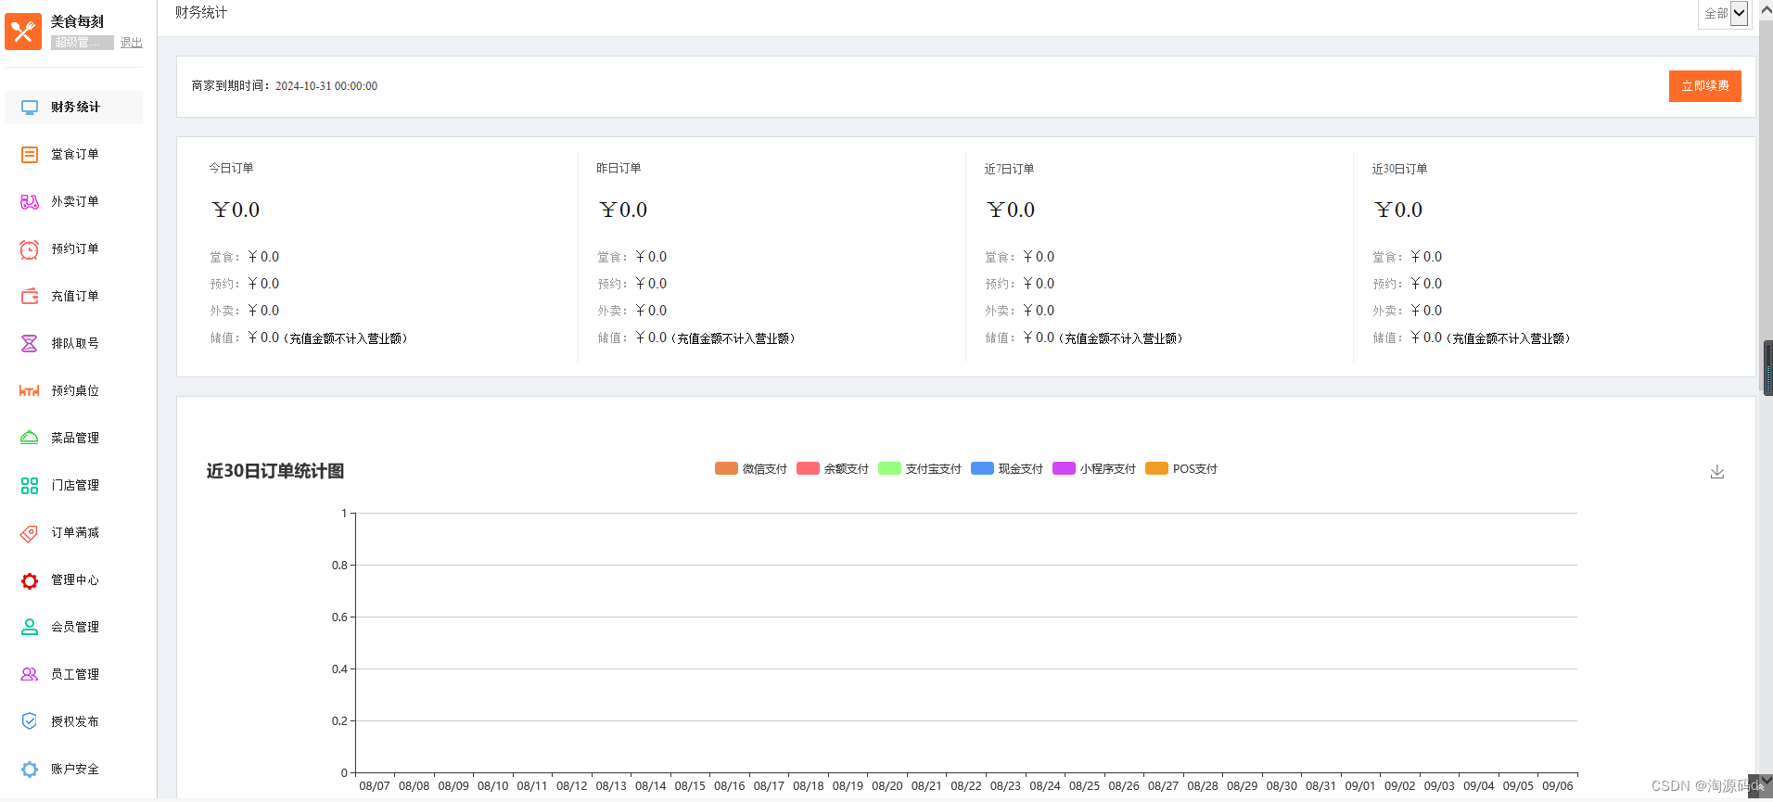Click the 立即续费 button
The width and height of the screenshot is (1773, 802).
[x=1704, y=86]
